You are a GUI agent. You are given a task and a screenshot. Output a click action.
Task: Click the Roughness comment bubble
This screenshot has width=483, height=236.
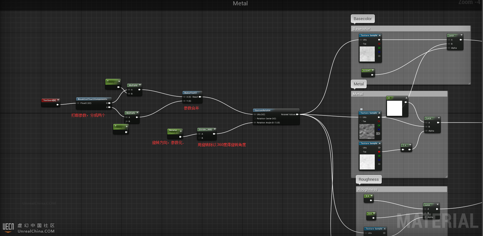pyautogui.click(x=369, y=179)
